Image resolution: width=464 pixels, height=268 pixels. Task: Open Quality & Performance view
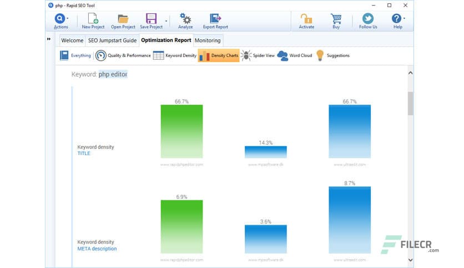[123, 55]
